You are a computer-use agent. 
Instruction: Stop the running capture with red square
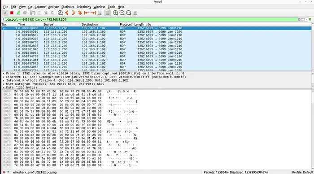click(12, 13)
